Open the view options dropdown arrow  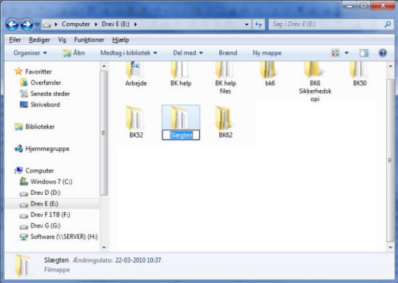(x=347, y=53)
